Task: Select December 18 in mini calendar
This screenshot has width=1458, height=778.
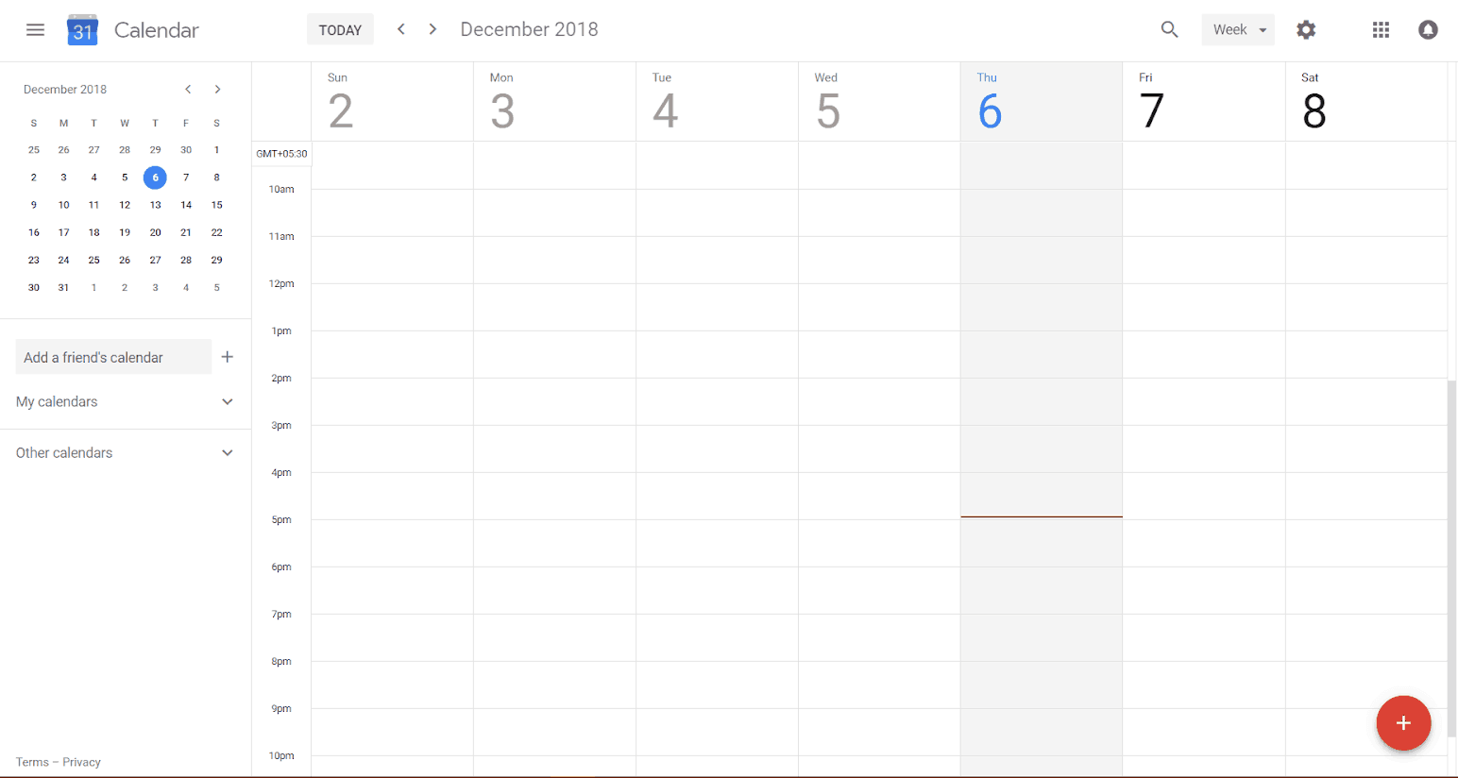Action: pos(93,232)
